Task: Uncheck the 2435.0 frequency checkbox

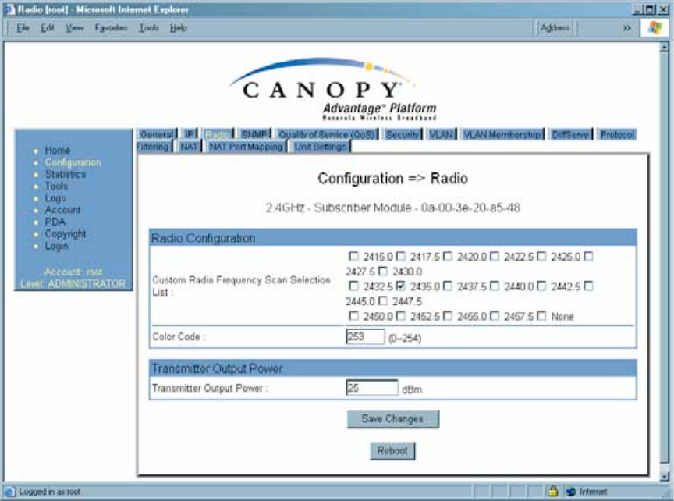Action: [400, 286]
